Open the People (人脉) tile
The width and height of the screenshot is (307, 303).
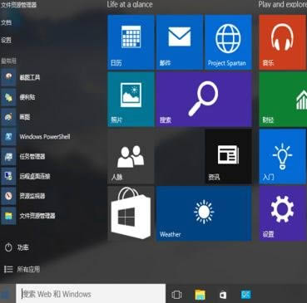coord(131,156)
